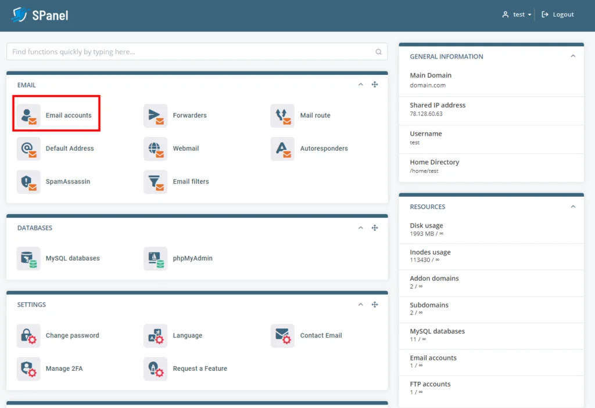The width and height of the screenshot is (595, 408).
Task: Click the Logout button
Action: (557, 14)
